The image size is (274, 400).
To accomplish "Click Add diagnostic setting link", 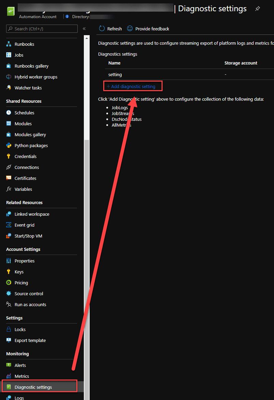I will (131, 86).
